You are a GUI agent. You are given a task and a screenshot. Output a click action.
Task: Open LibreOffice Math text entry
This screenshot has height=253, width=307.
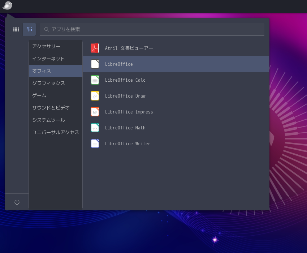(x=125, y=128)
